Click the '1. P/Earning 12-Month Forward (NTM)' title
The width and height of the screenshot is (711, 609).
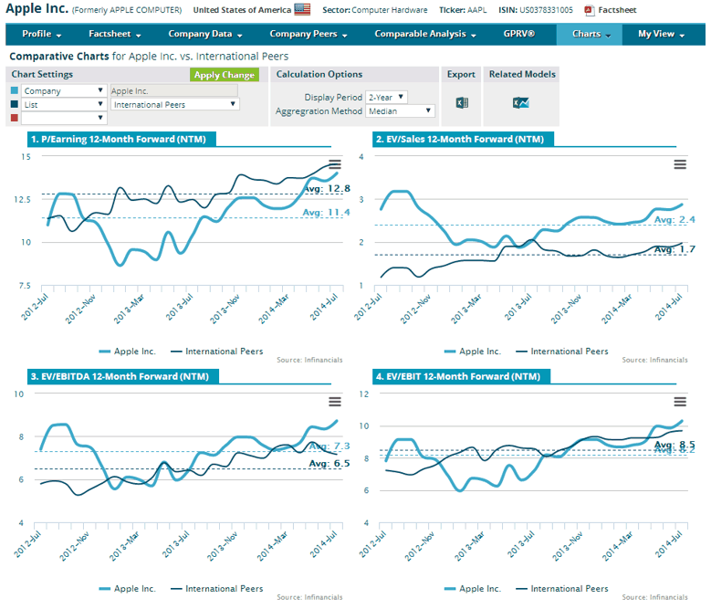coord(119,139)
